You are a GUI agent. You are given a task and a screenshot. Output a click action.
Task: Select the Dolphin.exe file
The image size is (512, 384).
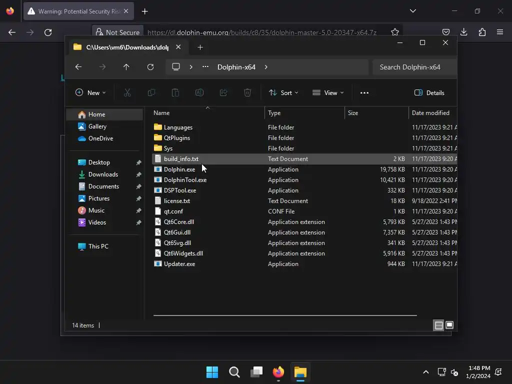pos(179,169)
